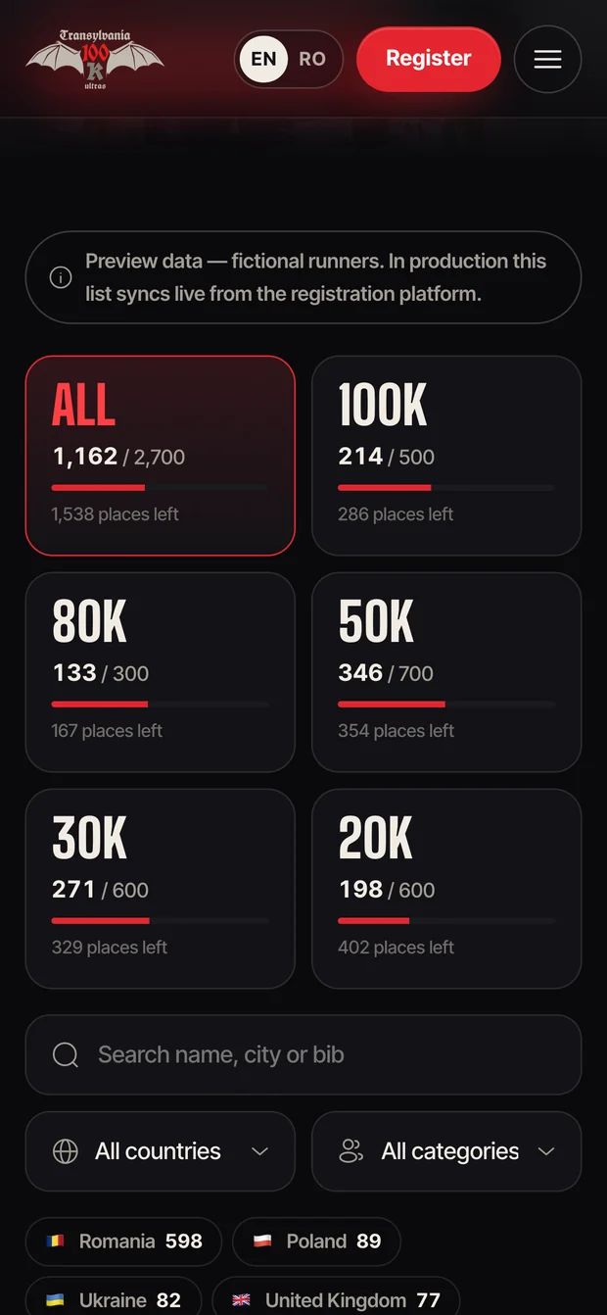
Task: Select the ALL races card
Action: click(x=160, y=456)
